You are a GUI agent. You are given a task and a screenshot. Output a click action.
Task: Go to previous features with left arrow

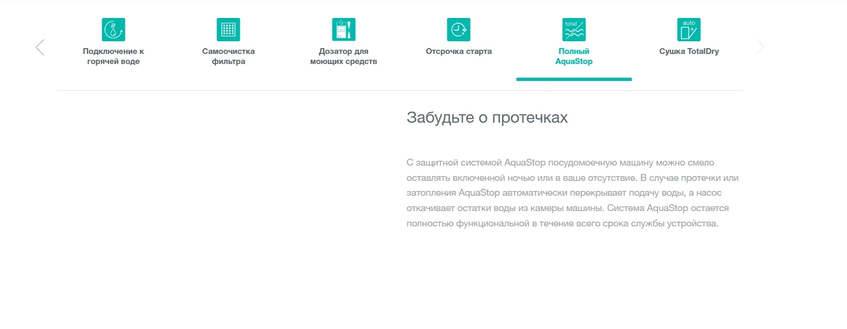(x=40, y=47)
